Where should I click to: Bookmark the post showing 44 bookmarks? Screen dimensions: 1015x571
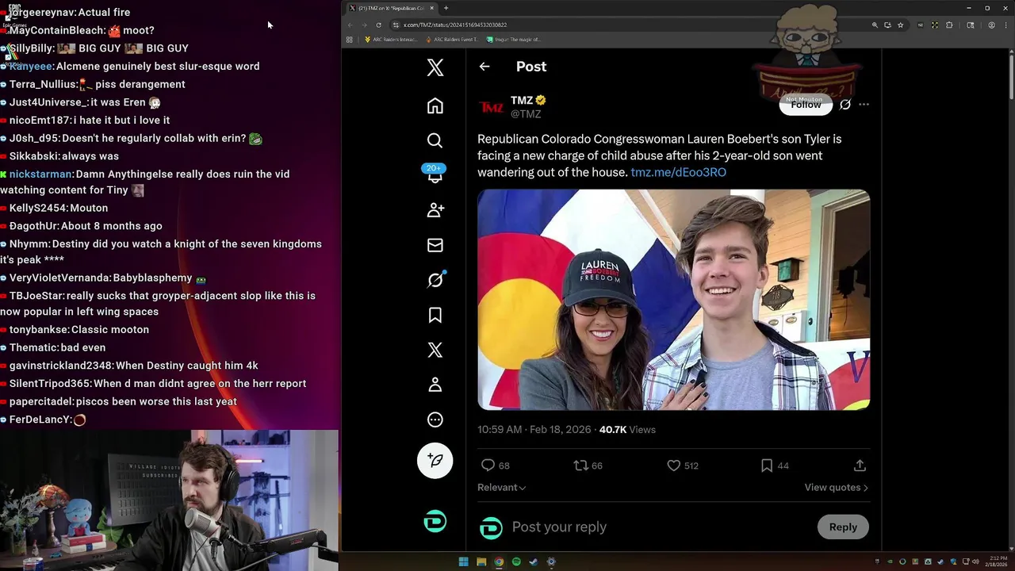pyautogui.click(x=774, y=466)
